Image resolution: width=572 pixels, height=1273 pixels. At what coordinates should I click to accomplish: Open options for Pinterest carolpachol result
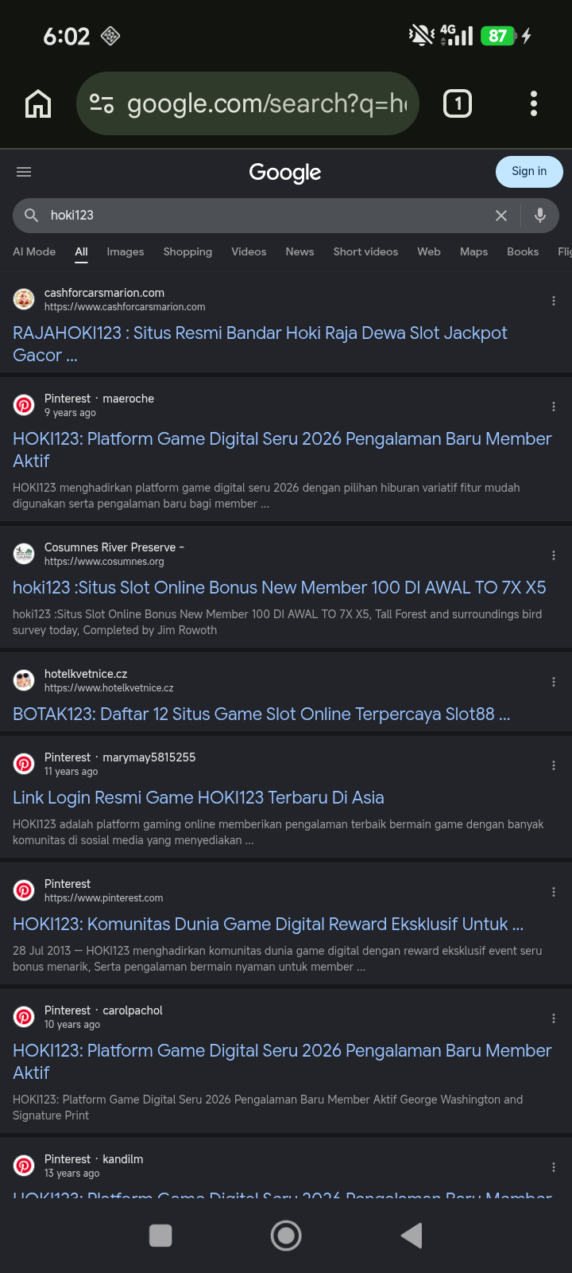(554, 1018)
